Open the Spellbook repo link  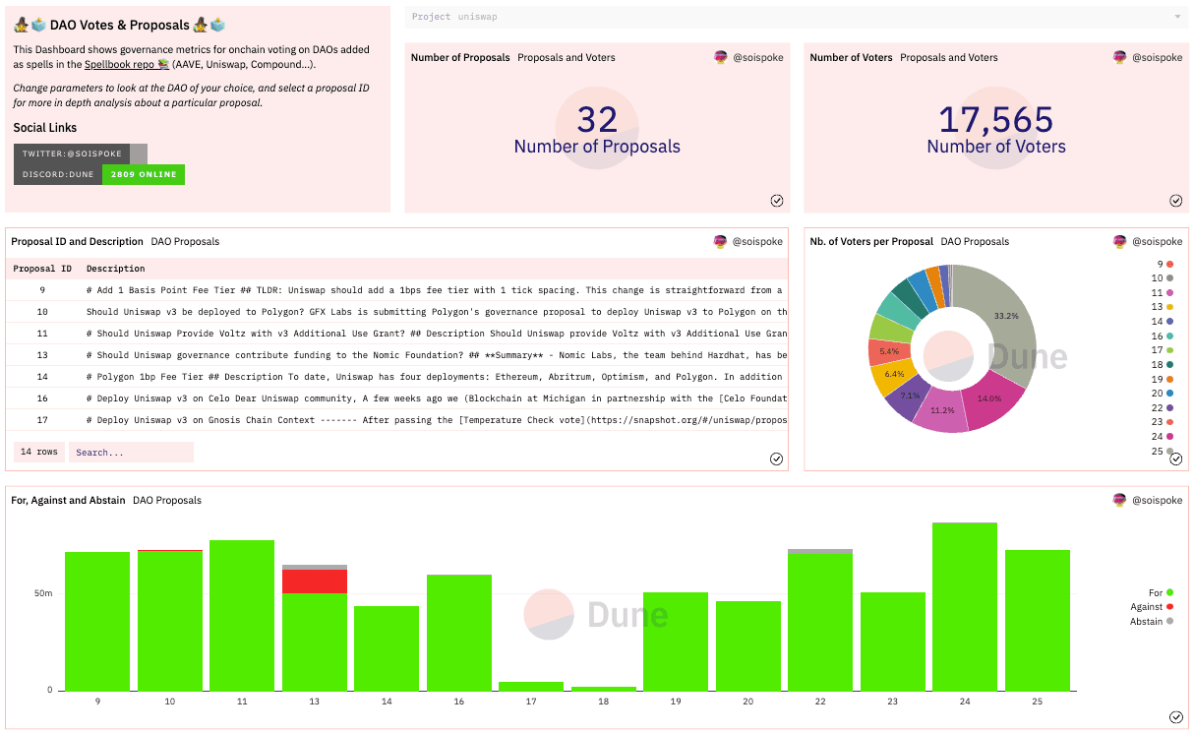128,64
